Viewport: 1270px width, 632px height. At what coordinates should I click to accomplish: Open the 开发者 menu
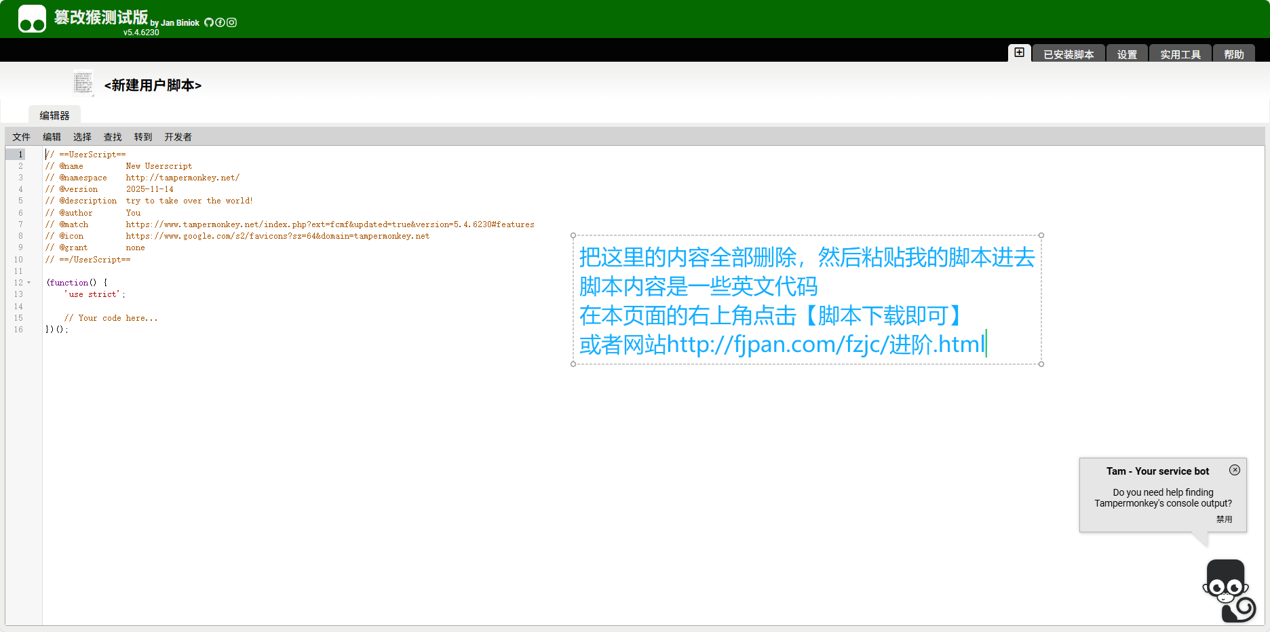pos(178,136)
